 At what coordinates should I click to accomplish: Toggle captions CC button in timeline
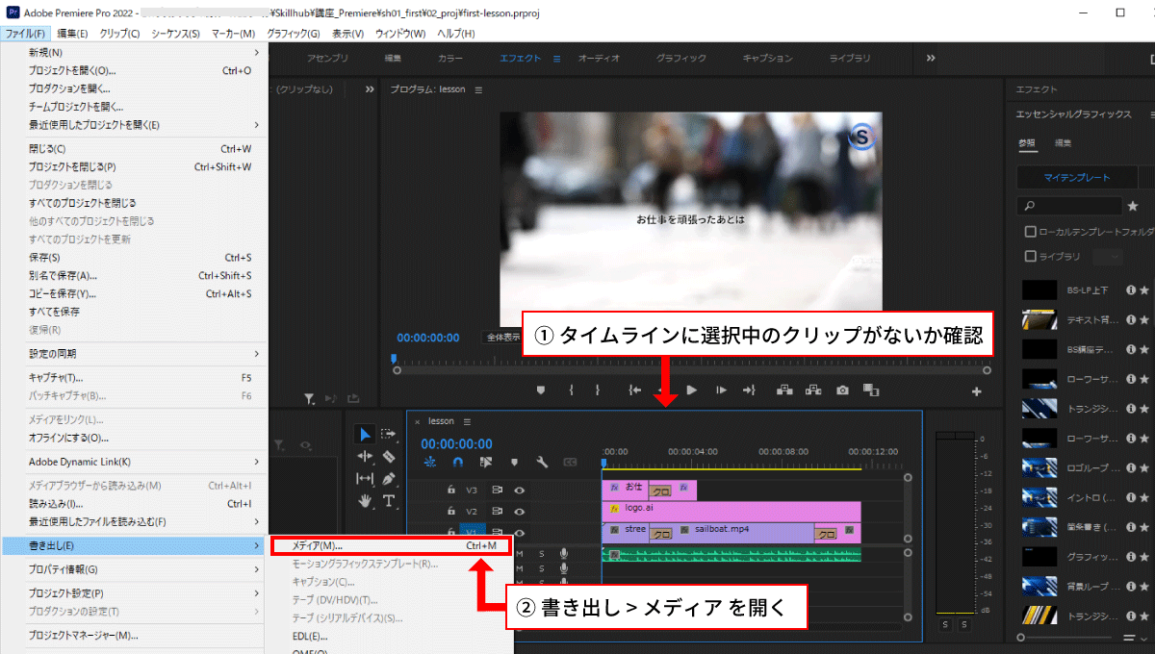point(570,462)
